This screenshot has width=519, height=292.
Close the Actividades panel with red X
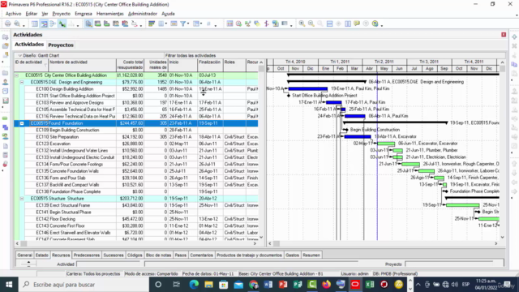pos(504,34)
